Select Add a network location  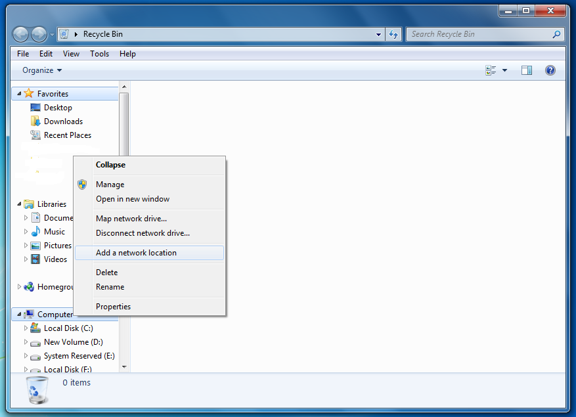(x=136, y=253)
